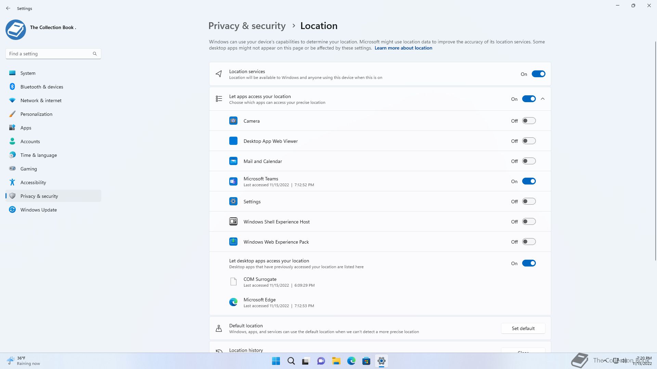Open Windows Update category
The height and width of the screenshot is (369, 657).
point(53,210)
